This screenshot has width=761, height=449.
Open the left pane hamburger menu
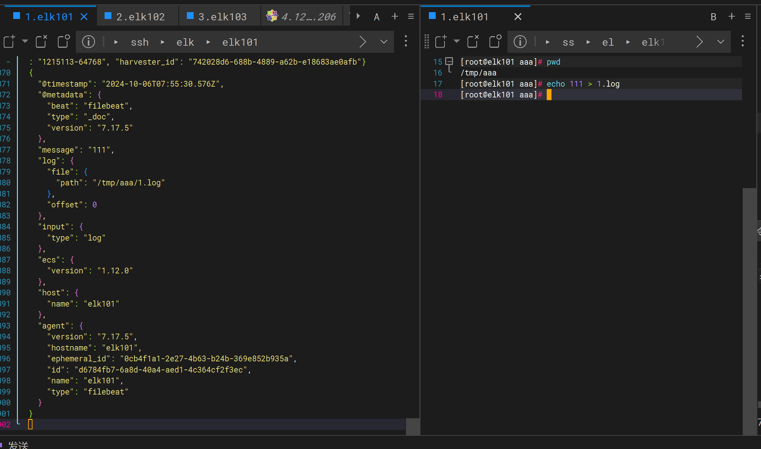411,16
